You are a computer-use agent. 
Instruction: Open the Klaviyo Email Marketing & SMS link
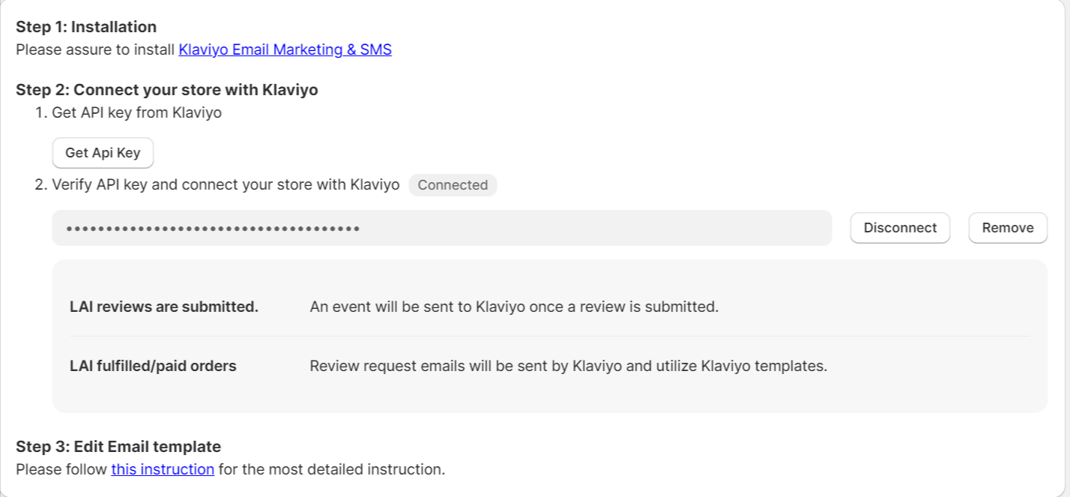pyautogui.click(x=285, y=50)
